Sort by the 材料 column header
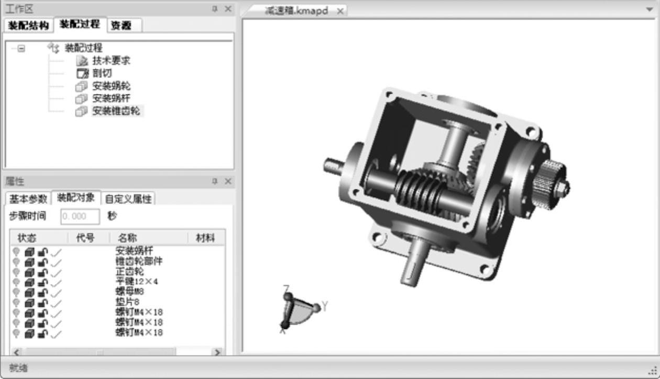This screenshot has height=379, width=660. tap(206, 238)
